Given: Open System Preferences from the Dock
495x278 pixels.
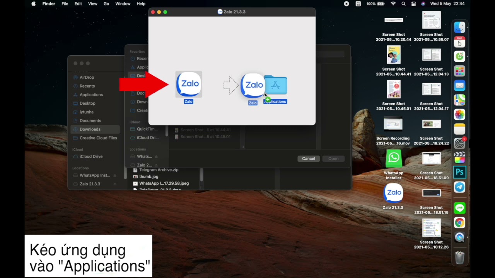Looking at the screenshot, I should point(459,144).
